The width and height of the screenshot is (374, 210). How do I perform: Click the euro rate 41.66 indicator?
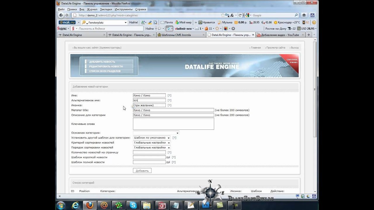tap(266, 22)
